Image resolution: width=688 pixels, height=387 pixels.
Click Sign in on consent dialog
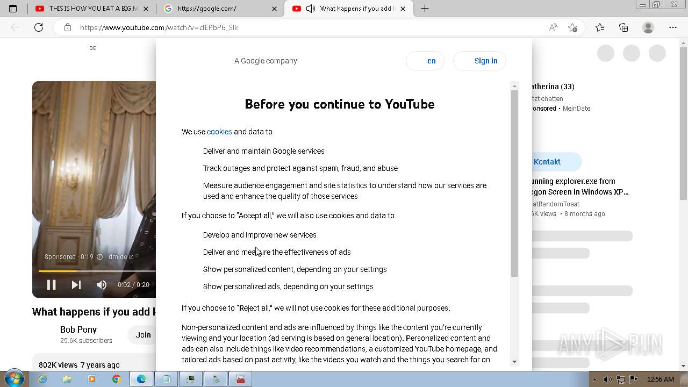(479, 61)
